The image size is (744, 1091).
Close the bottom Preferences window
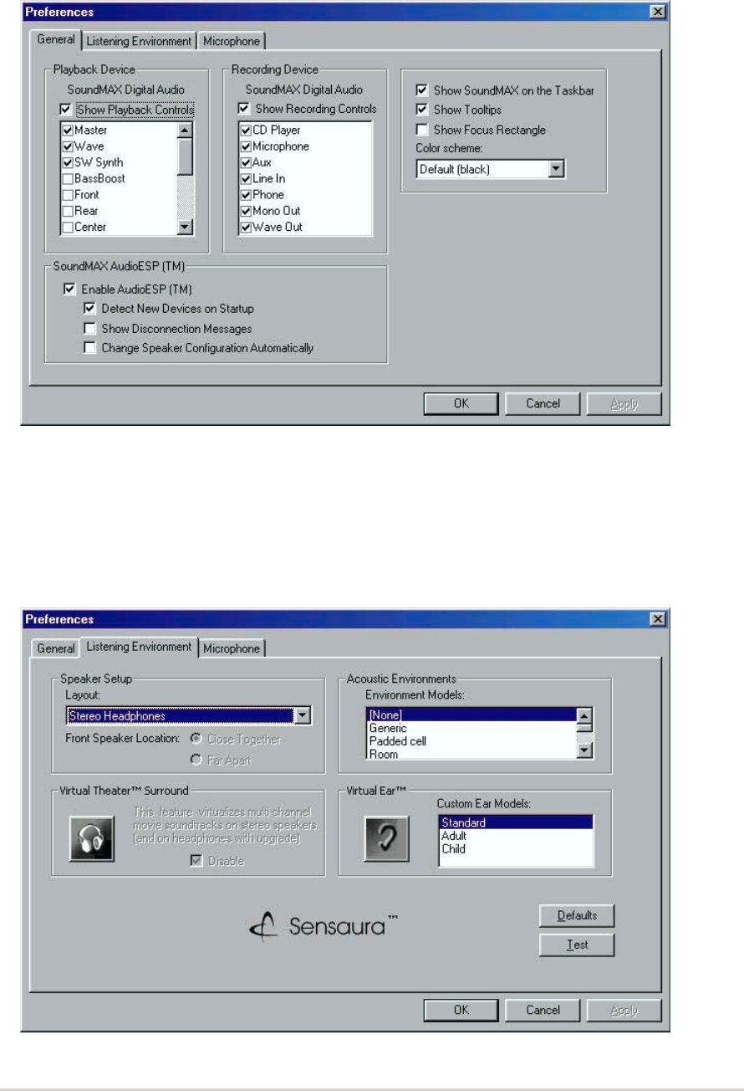(658, 618)
